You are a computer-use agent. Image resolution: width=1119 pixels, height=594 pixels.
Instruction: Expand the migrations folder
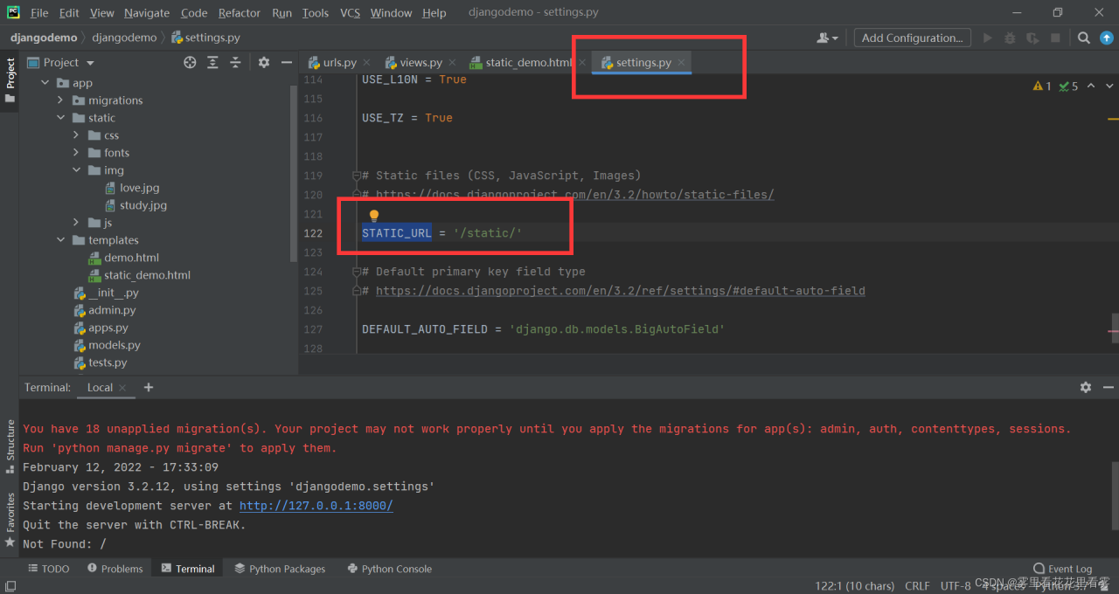coord(60,100)
